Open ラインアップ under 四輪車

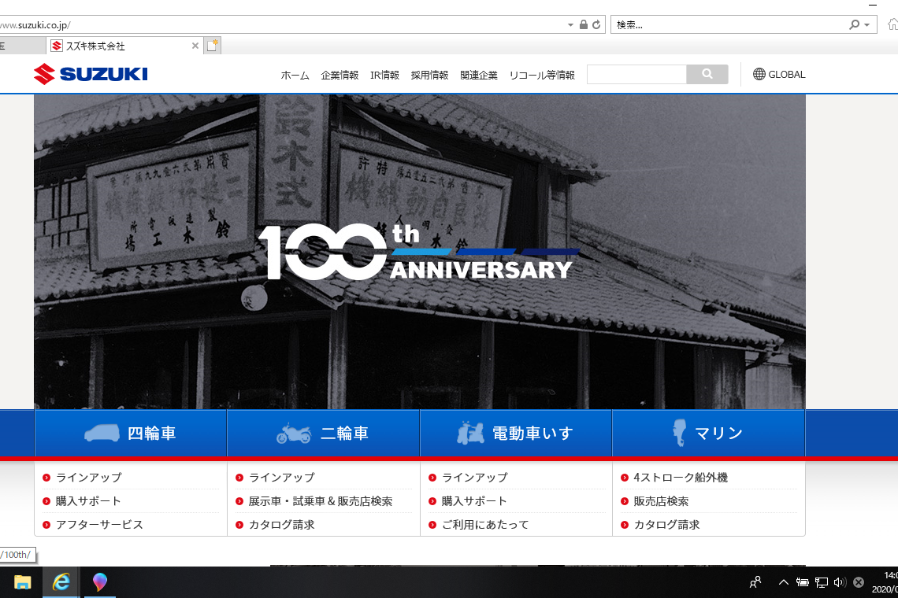coord(89,478)
